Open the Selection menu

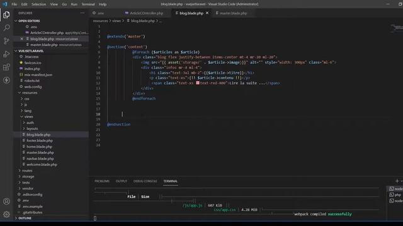[x=38, y=4]
